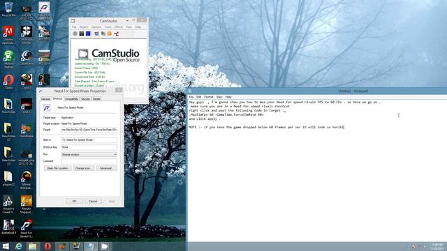This screenshot has width=447, height=251.
Task: Switch to the Security tab
Action: tap(85, 99)
